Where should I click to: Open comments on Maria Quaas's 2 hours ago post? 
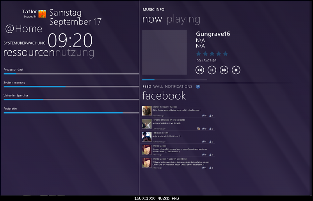click(x=204, y=155)
